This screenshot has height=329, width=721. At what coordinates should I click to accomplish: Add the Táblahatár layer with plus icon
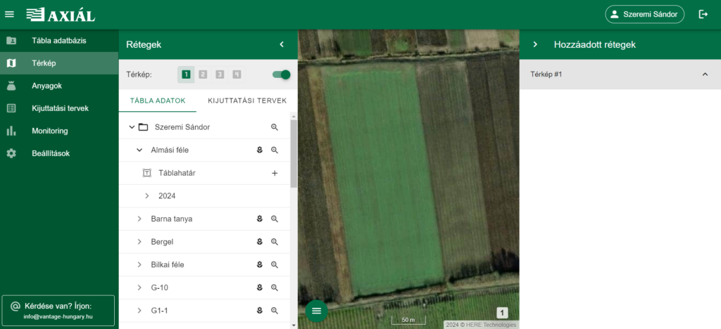[x=275, y=173]
